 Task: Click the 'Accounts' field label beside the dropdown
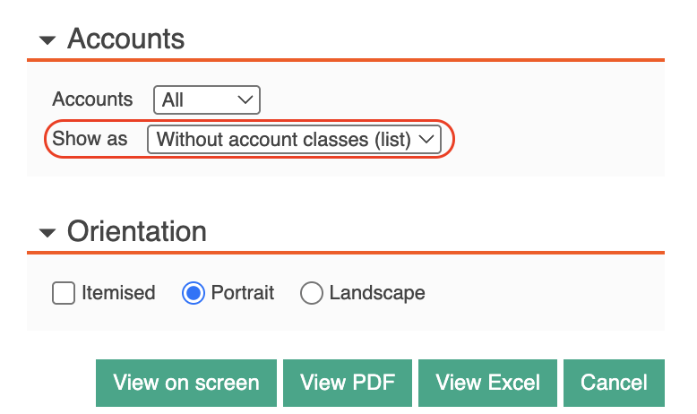(92, 99)
